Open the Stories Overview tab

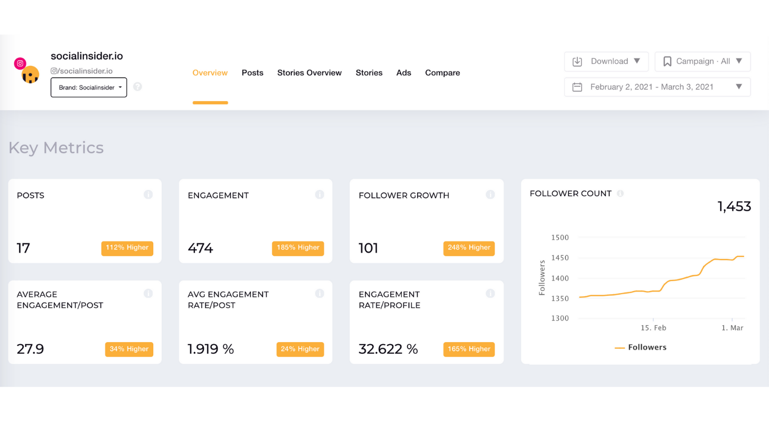pyautogui.click(x=310, y=73)
